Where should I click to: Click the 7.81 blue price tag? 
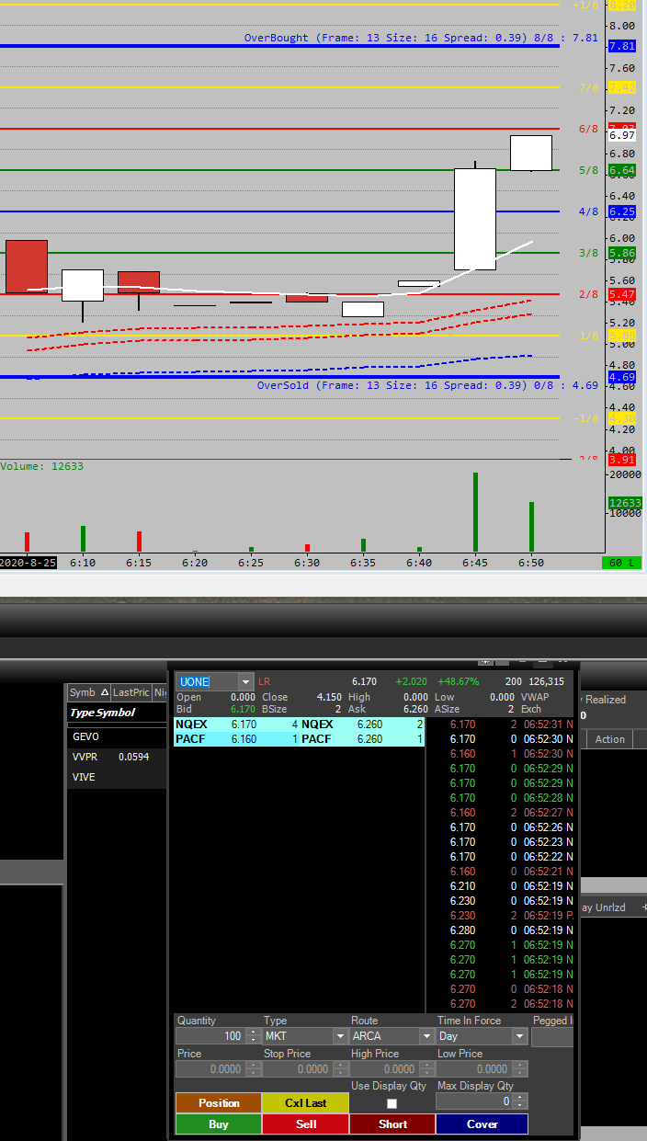click(622, 46)
